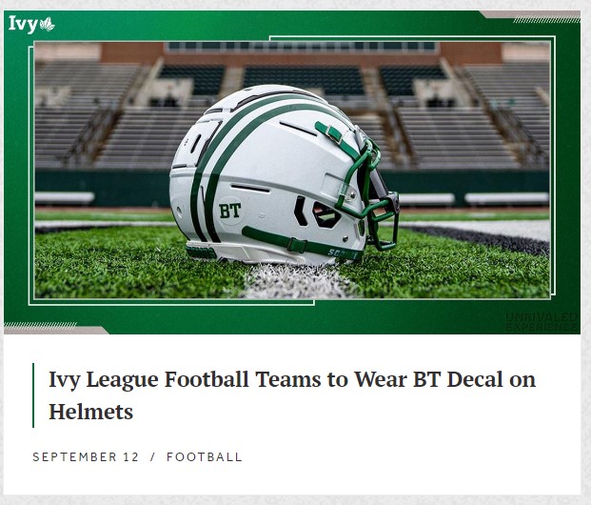This screenshot has height=505, width=591.
Task: Click the white helmet photo thumbnail
Action: (292, 170)
